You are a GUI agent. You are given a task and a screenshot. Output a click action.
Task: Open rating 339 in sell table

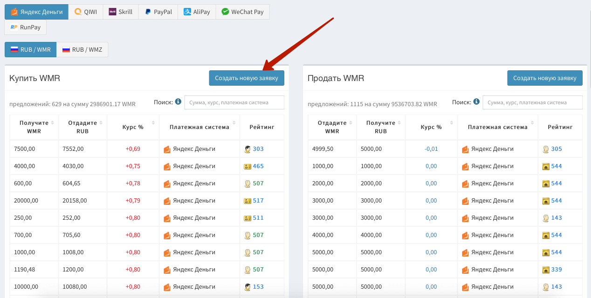coord(557,270)
